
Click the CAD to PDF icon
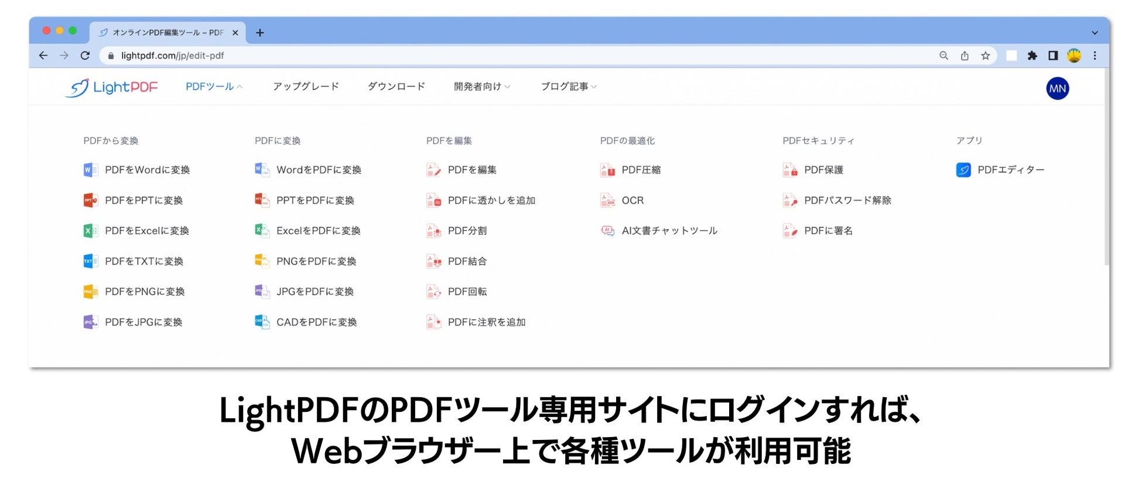click(x=262, y=322)
